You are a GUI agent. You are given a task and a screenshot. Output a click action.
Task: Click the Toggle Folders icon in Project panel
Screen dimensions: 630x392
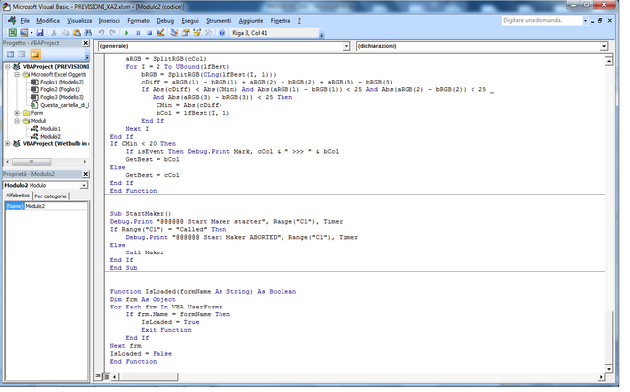click(35, 54)
